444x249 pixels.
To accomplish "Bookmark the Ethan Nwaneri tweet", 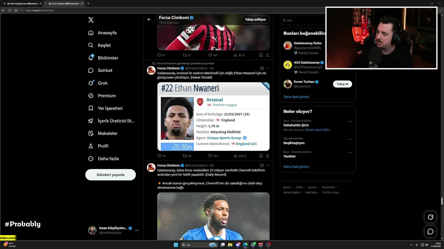I will pos(261,156).
